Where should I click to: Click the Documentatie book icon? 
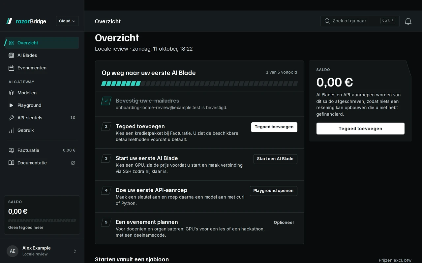[x=12, y=163]
